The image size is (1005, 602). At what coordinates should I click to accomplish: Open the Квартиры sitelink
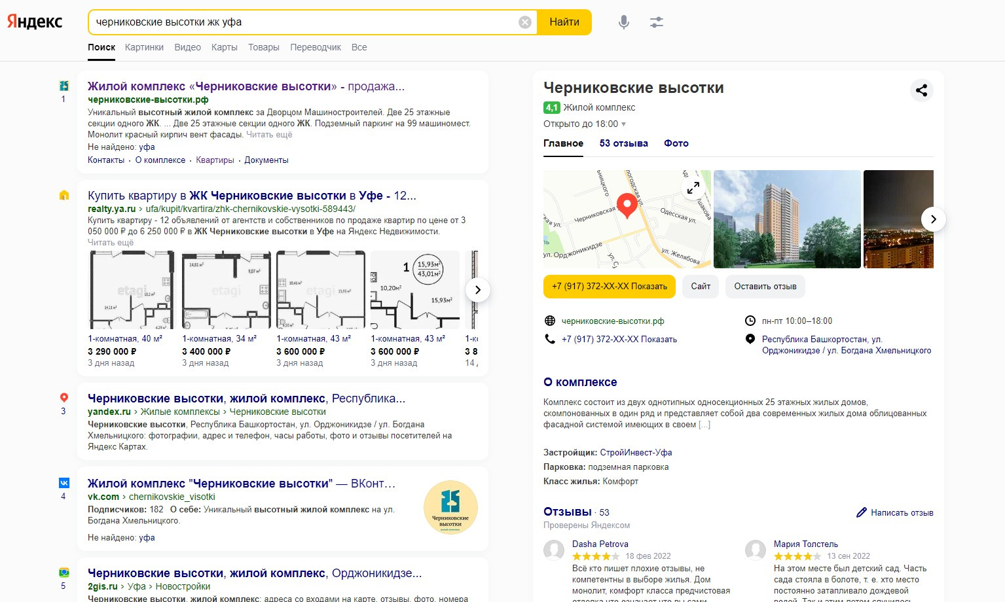pyautogui.click(x=215, y=160)
